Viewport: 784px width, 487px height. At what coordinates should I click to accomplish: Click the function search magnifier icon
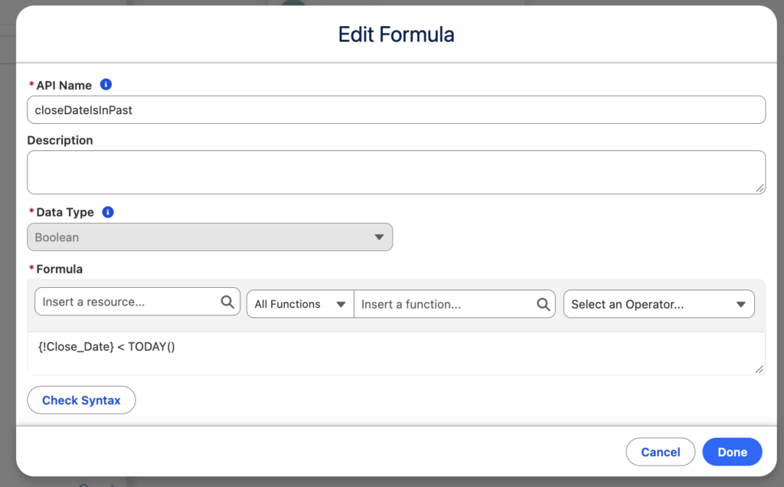point(544,304)
